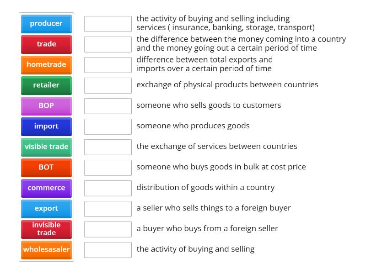Click the hometrade tile
366x274 pixels.
pyautogui.click(x=46, y=65)
